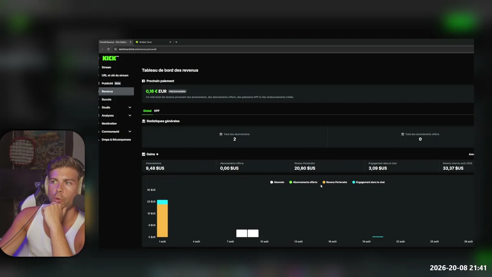Switch to the Global tab

point(147,111)
